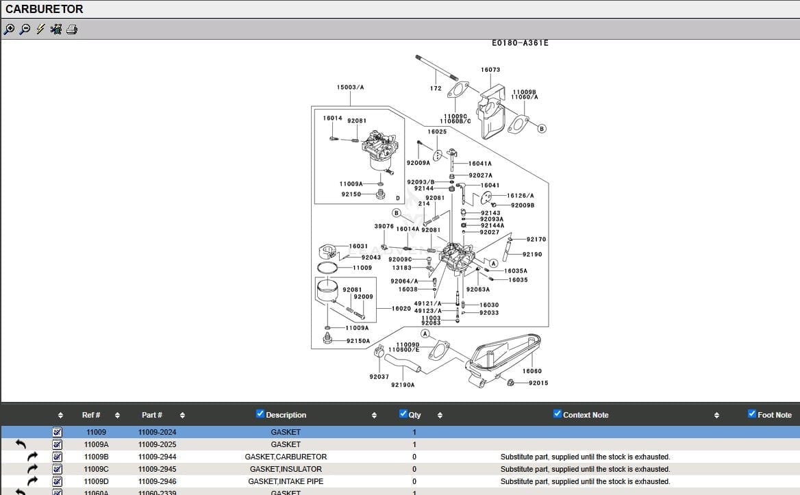
Task: Toggle the Qty column checkbox
Action: pyautogui.click(x=403, y=414)
